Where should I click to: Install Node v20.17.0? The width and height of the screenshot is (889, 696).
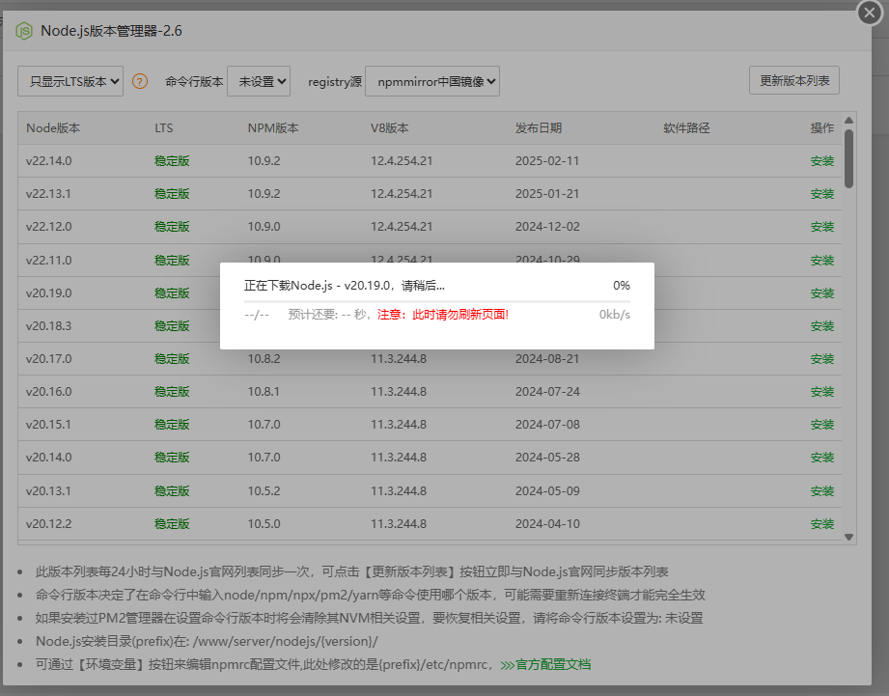[x=822, y=359]
